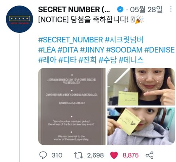Image resolution: width=176 pixels, height=162 pixels.
Task: Open the three-dot more options menu
Action: pyautogui.click(x=171, y=9)
